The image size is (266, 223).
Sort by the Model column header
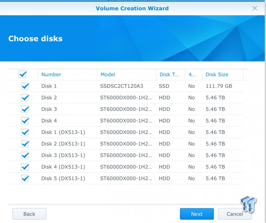pyautogui.click(x=127, y=74)
